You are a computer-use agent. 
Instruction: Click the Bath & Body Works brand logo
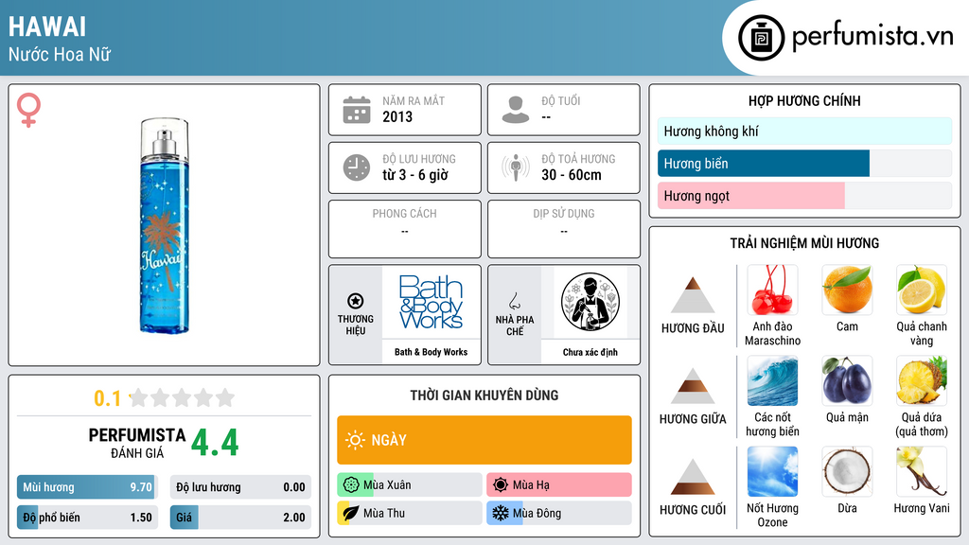[431, 302]
